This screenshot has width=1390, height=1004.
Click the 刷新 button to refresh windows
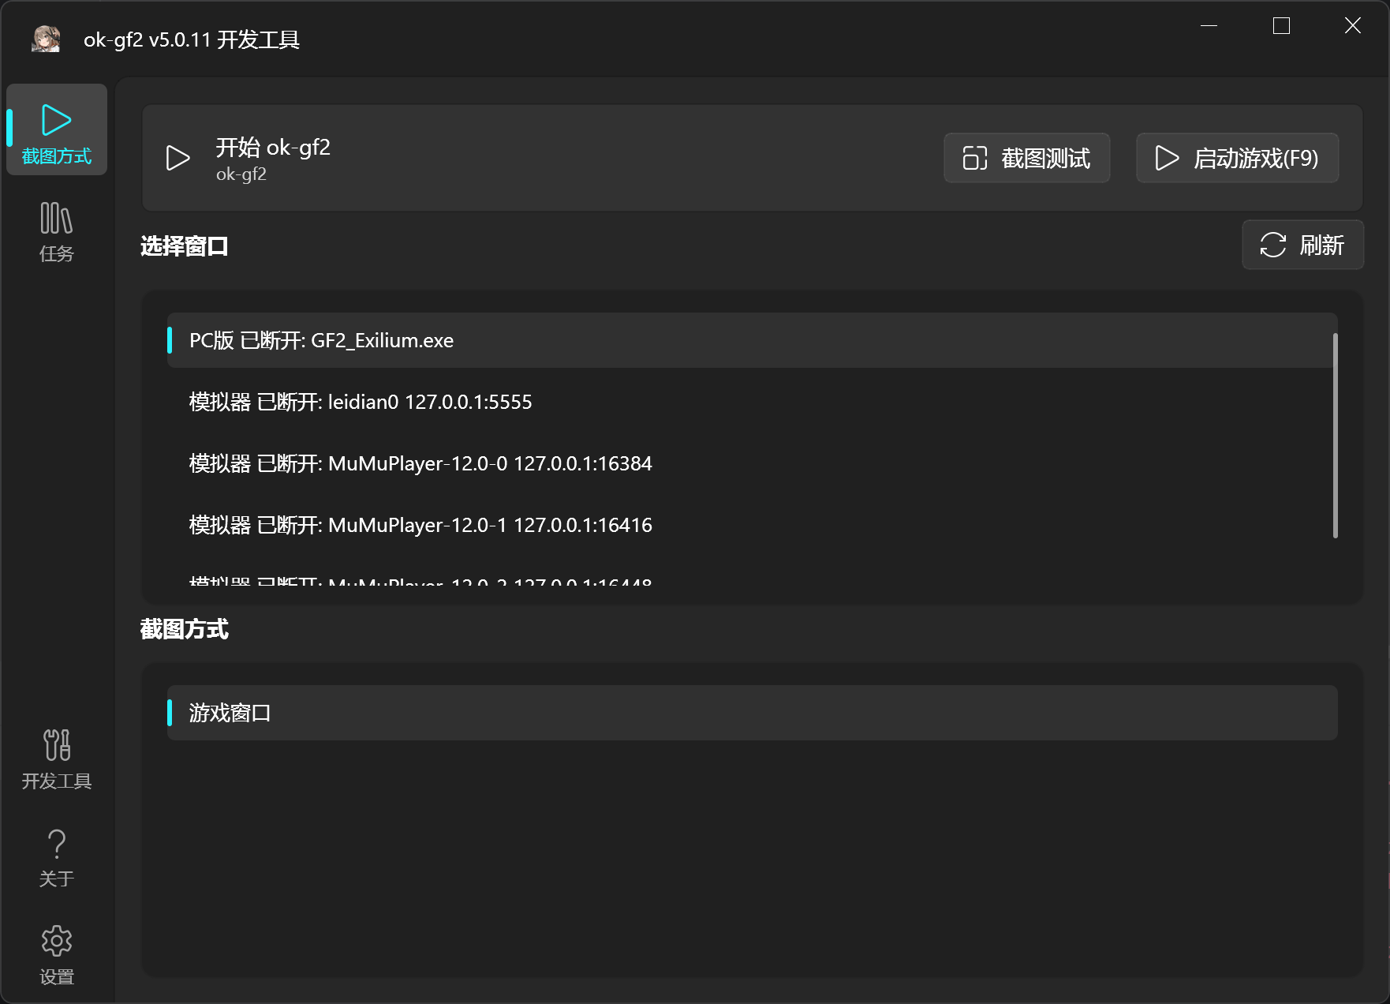pos(1302,245)
